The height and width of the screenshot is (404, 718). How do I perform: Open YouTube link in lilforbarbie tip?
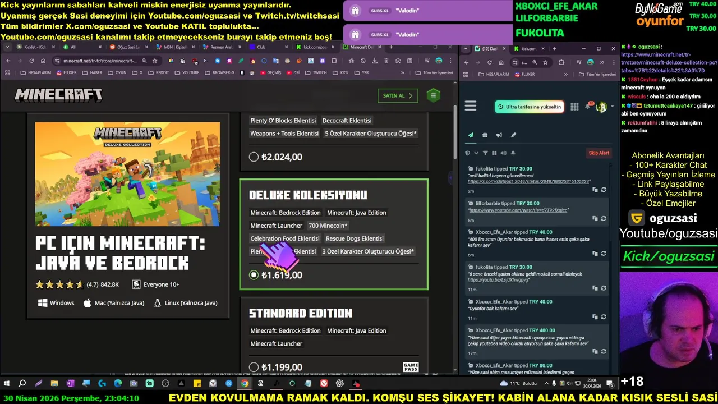pos(519,210)
